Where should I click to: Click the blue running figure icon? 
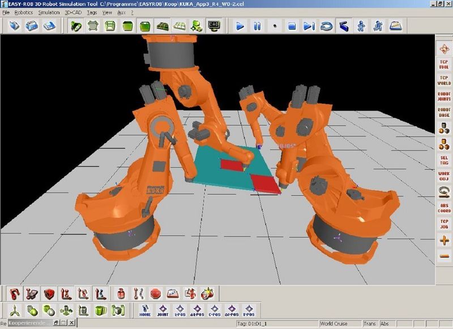(x=378, y=26)
